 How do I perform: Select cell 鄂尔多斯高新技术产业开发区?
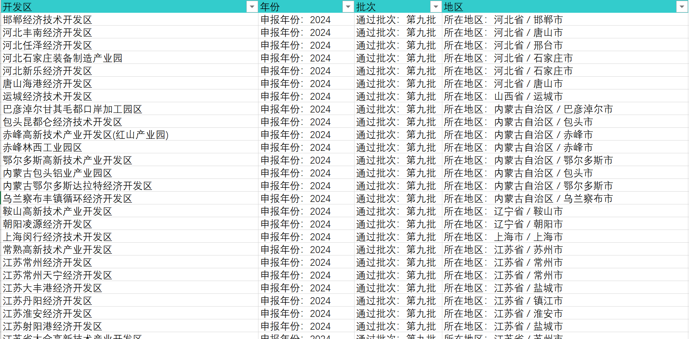[x=130, y=160]
